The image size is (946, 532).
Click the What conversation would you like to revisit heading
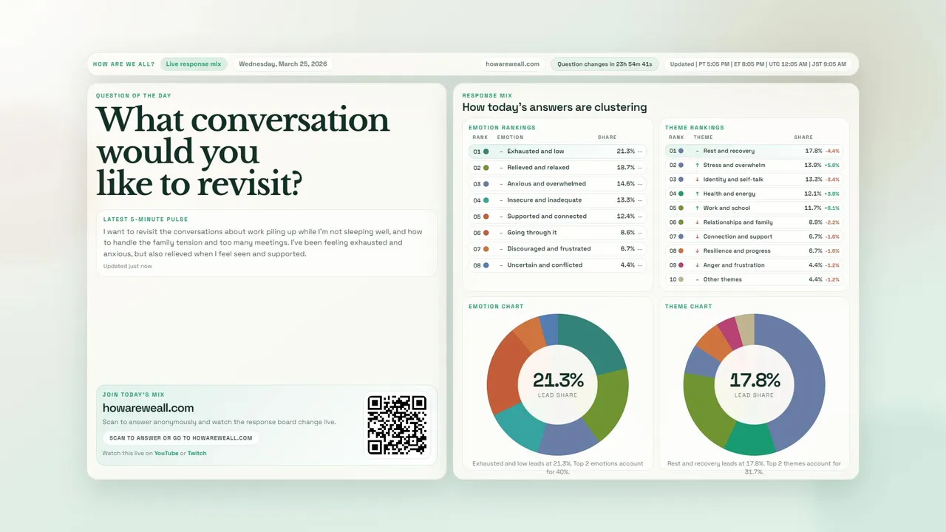point(243,151)
